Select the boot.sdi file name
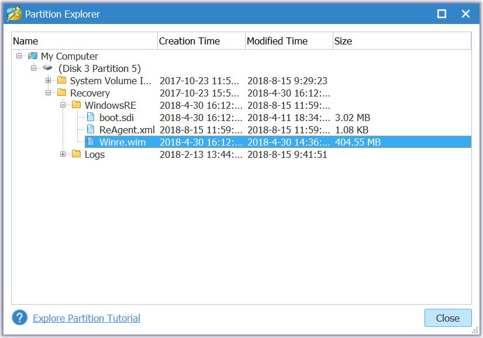483x338 pixels. [x=116, y=118]
